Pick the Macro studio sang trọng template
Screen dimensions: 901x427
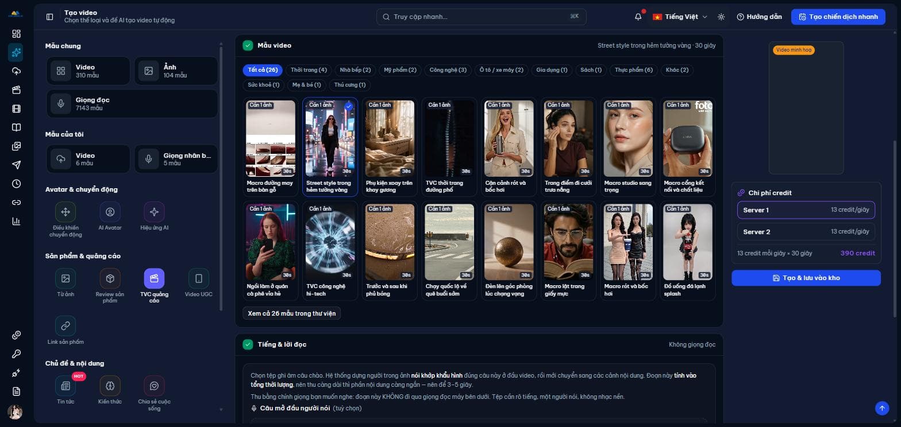click(628, 147)
